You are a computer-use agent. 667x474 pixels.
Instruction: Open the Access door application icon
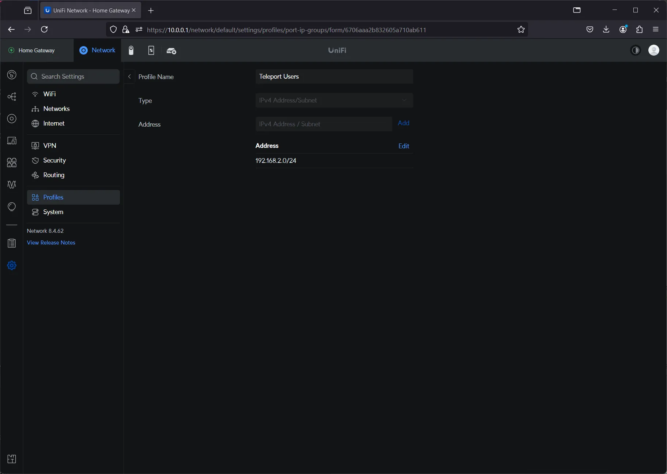pyautogui.click(x=151, y=51)
